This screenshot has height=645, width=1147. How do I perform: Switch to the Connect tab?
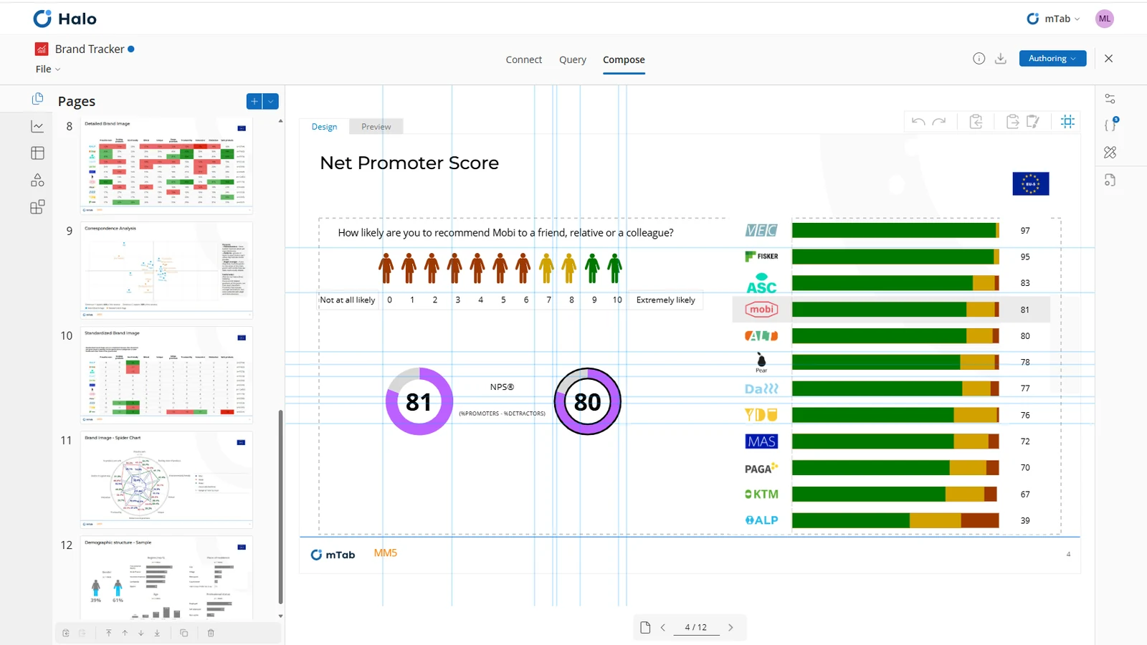pyautogui.click(x=524, y=59)
